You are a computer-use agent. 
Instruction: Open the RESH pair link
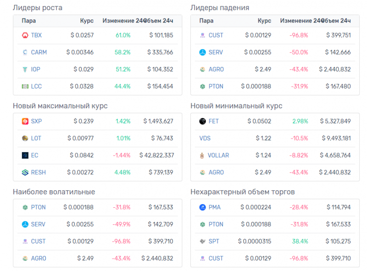(39, 172)
